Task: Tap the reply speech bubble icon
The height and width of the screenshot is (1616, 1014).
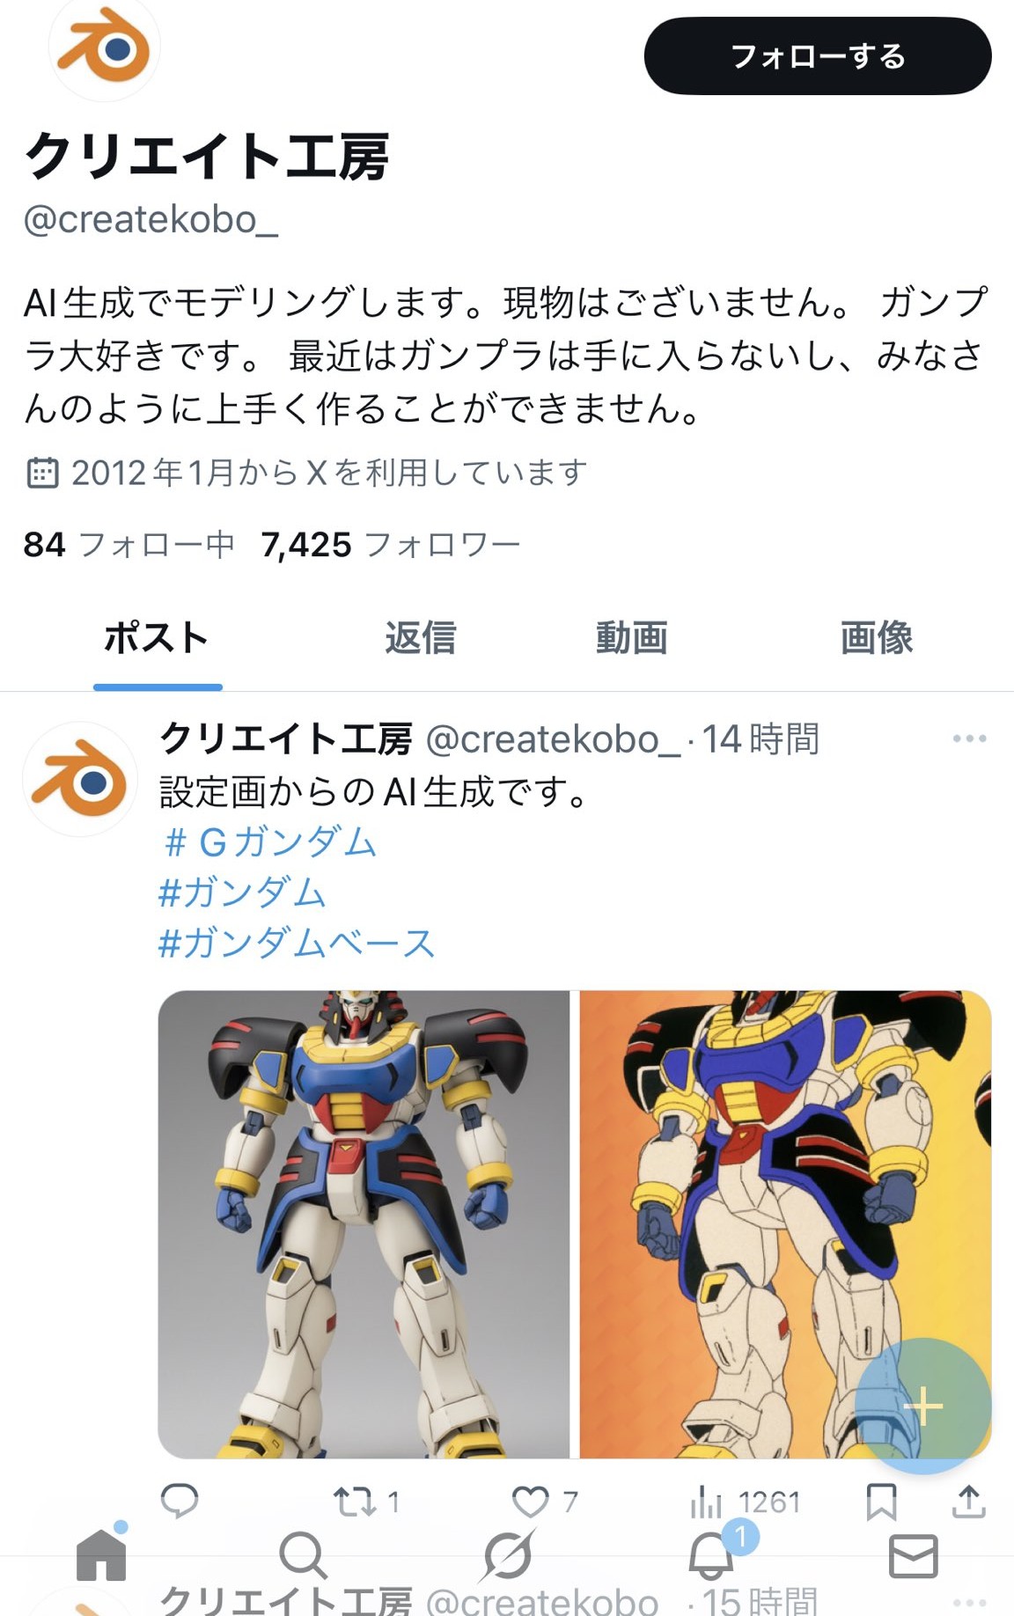Action: click(x=180, y=1501)
